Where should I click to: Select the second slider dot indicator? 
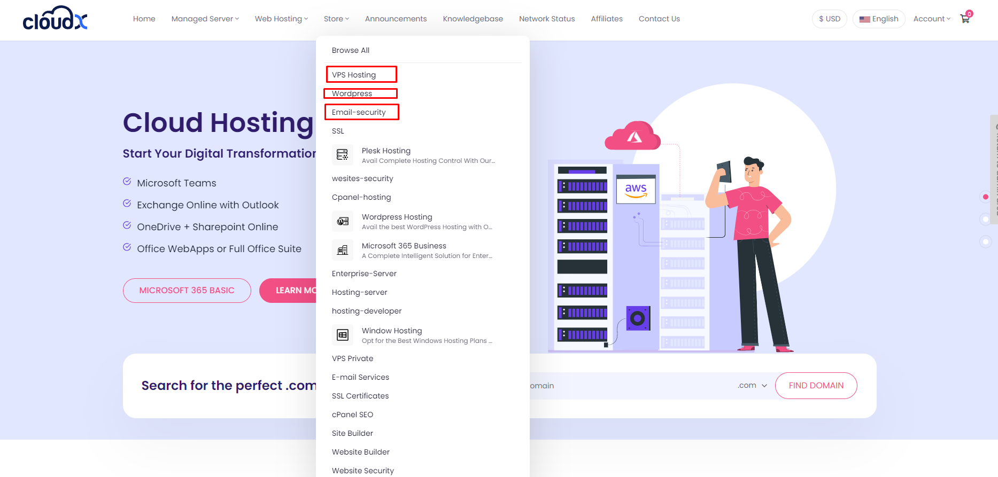(x=985, y=219)
